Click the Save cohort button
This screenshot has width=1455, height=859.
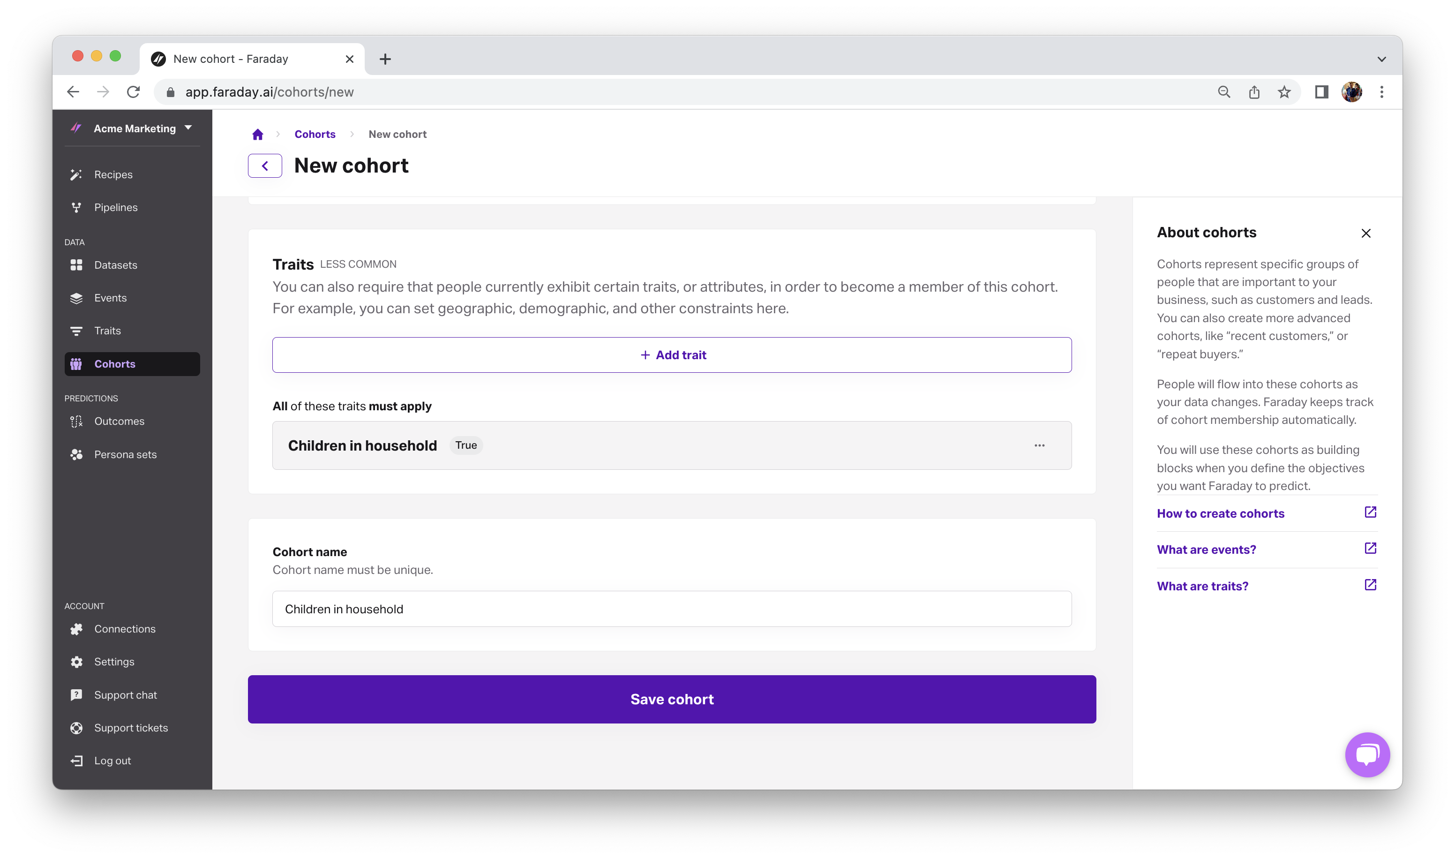pos(672,699)
